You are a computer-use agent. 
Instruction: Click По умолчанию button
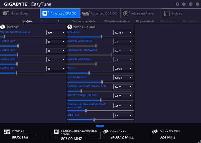point(145,21)
